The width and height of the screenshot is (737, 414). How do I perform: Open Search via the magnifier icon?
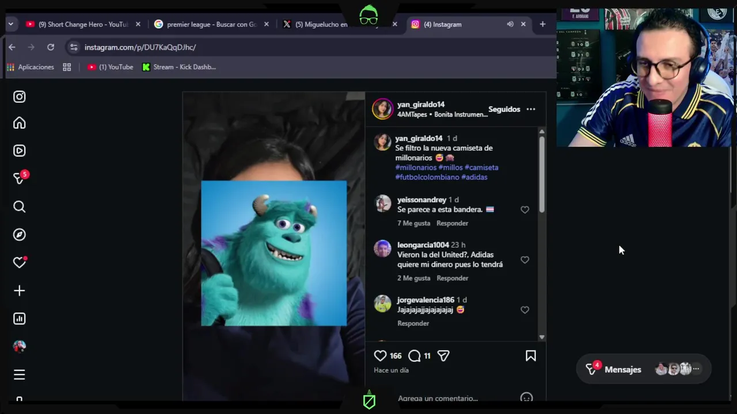pyautogui.click(x=20, y=206)
